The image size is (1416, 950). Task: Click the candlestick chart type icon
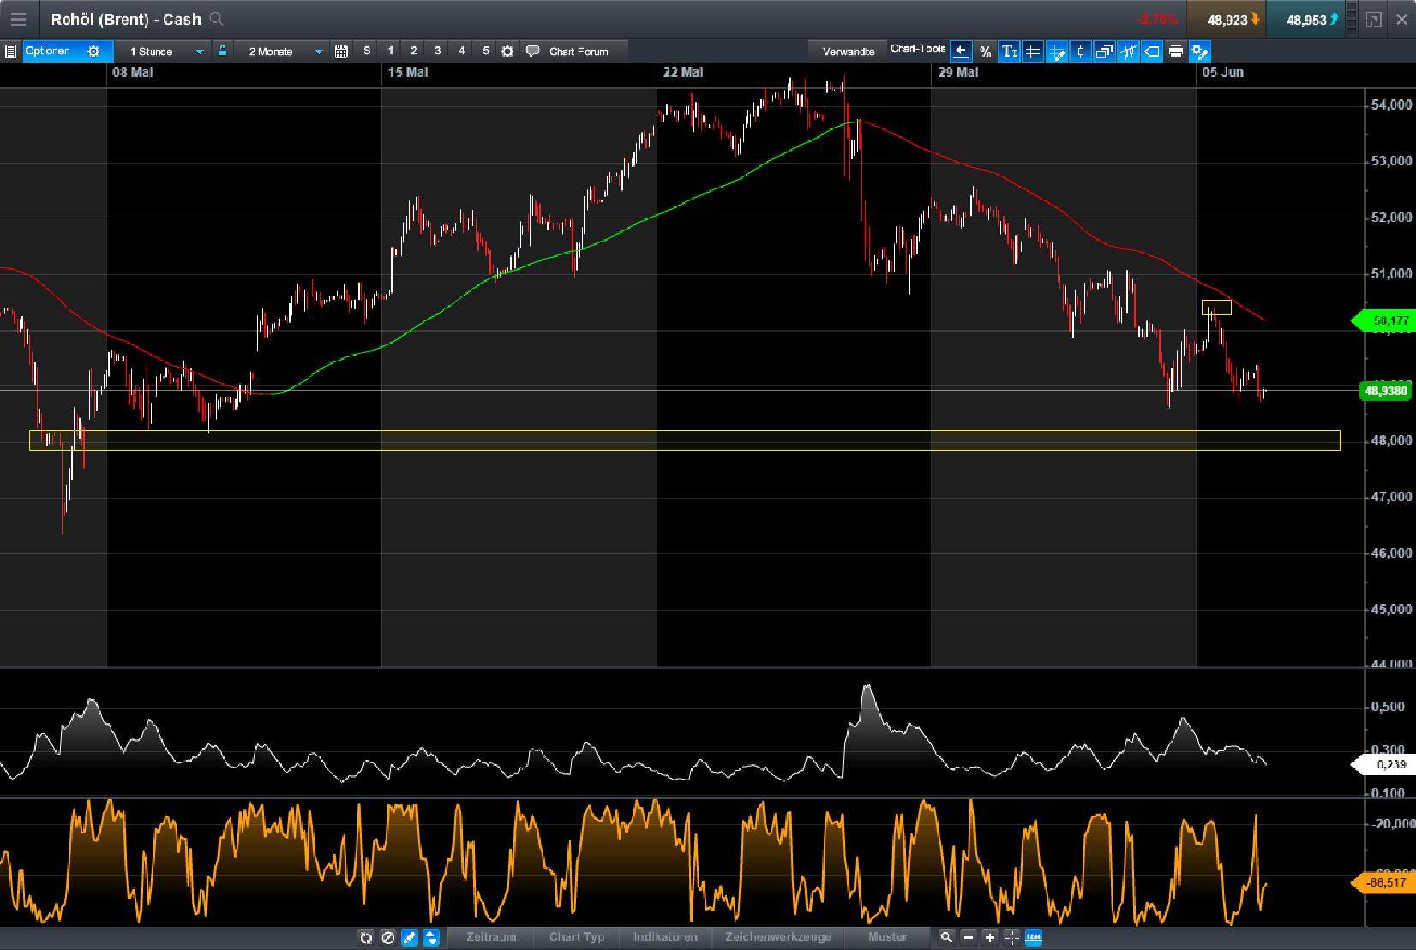click(x=1080, y=51)
